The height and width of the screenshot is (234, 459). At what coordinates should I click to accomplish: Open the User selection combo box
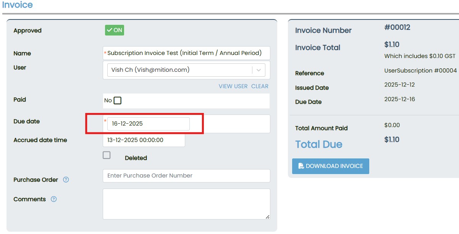[179, 70]
